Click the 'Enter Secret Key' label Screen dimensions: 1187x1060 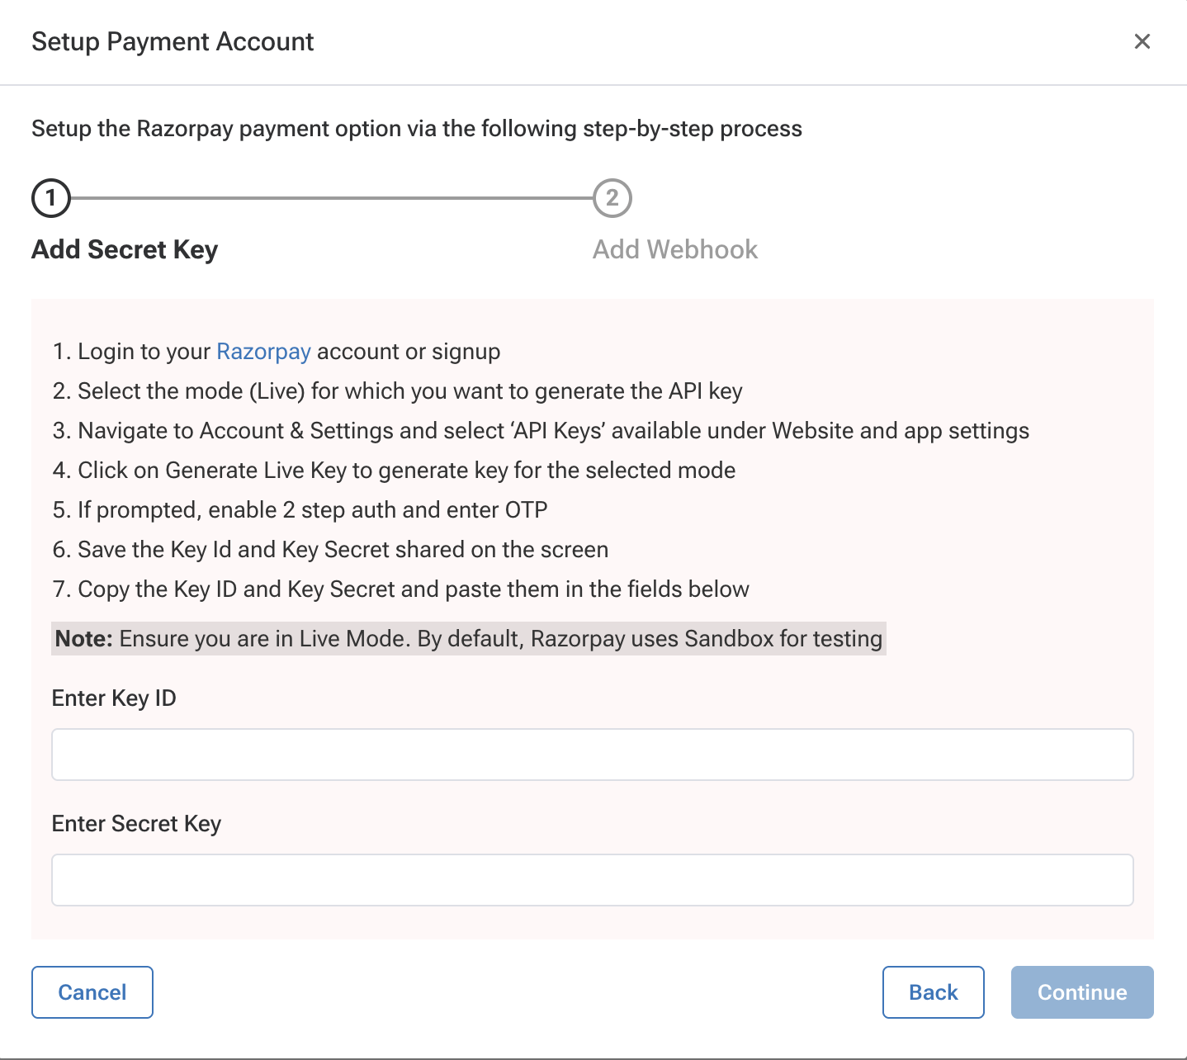[136, 824]
